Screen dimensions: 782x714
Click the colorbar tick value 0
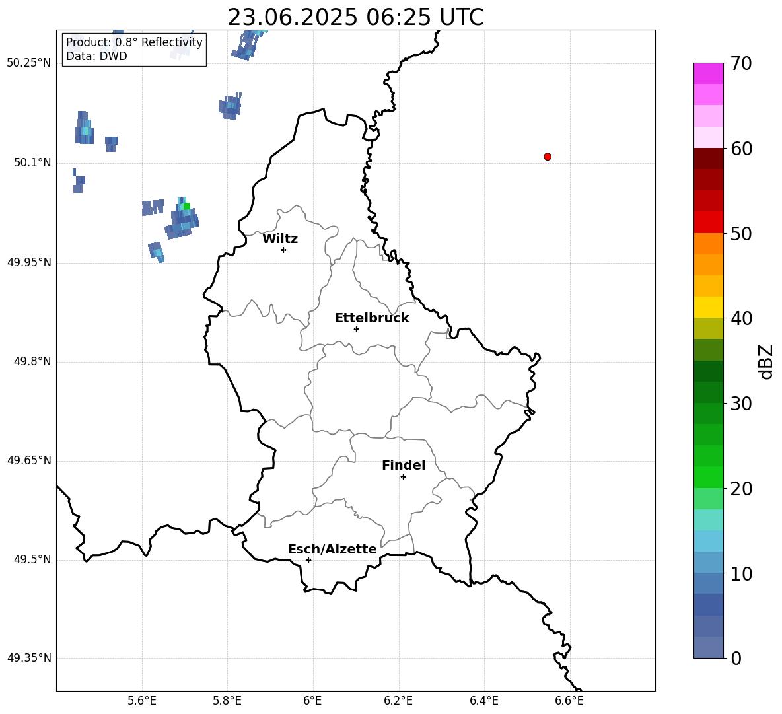736,658
